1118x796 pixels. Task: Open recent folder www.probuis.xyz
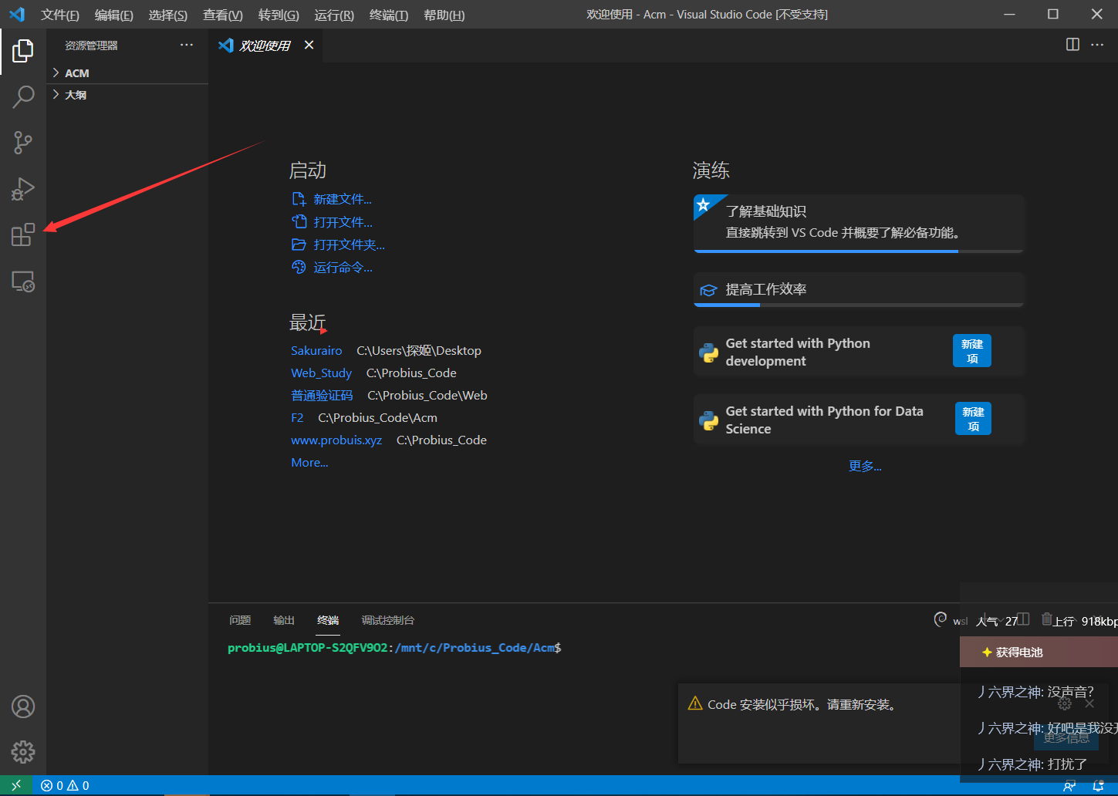(336, 440)
